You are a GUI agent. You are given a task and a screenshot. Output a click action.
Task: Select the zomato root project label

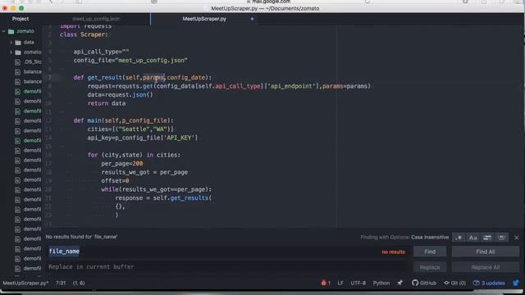[25, 31]
